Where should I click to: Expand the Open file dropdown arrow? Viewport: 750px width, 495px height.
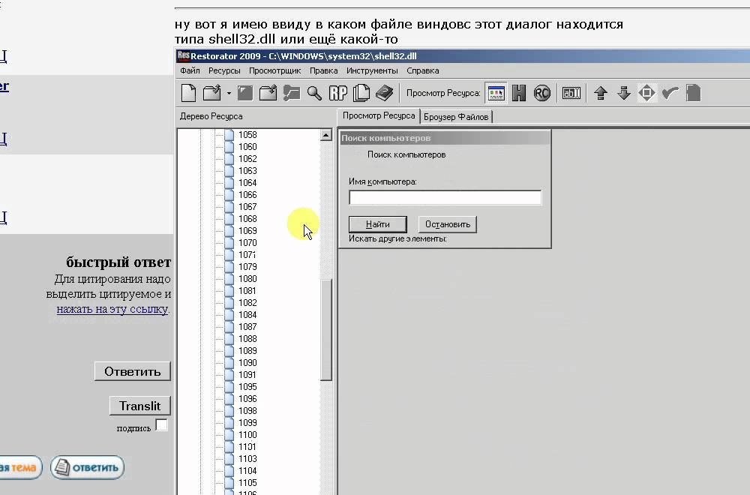pos(229,93)
